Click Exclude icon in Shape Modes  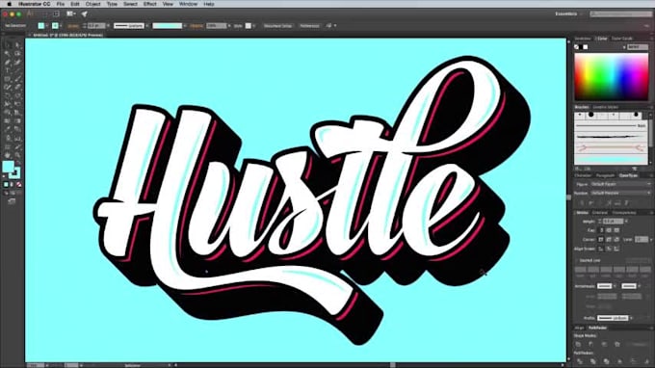coord(617,344)
